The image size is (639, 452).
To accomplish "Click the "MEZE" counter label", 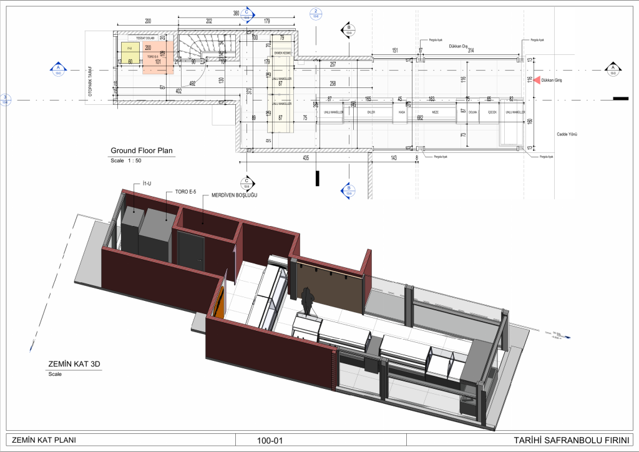I will pyautogui.click(x=435, y=112).
